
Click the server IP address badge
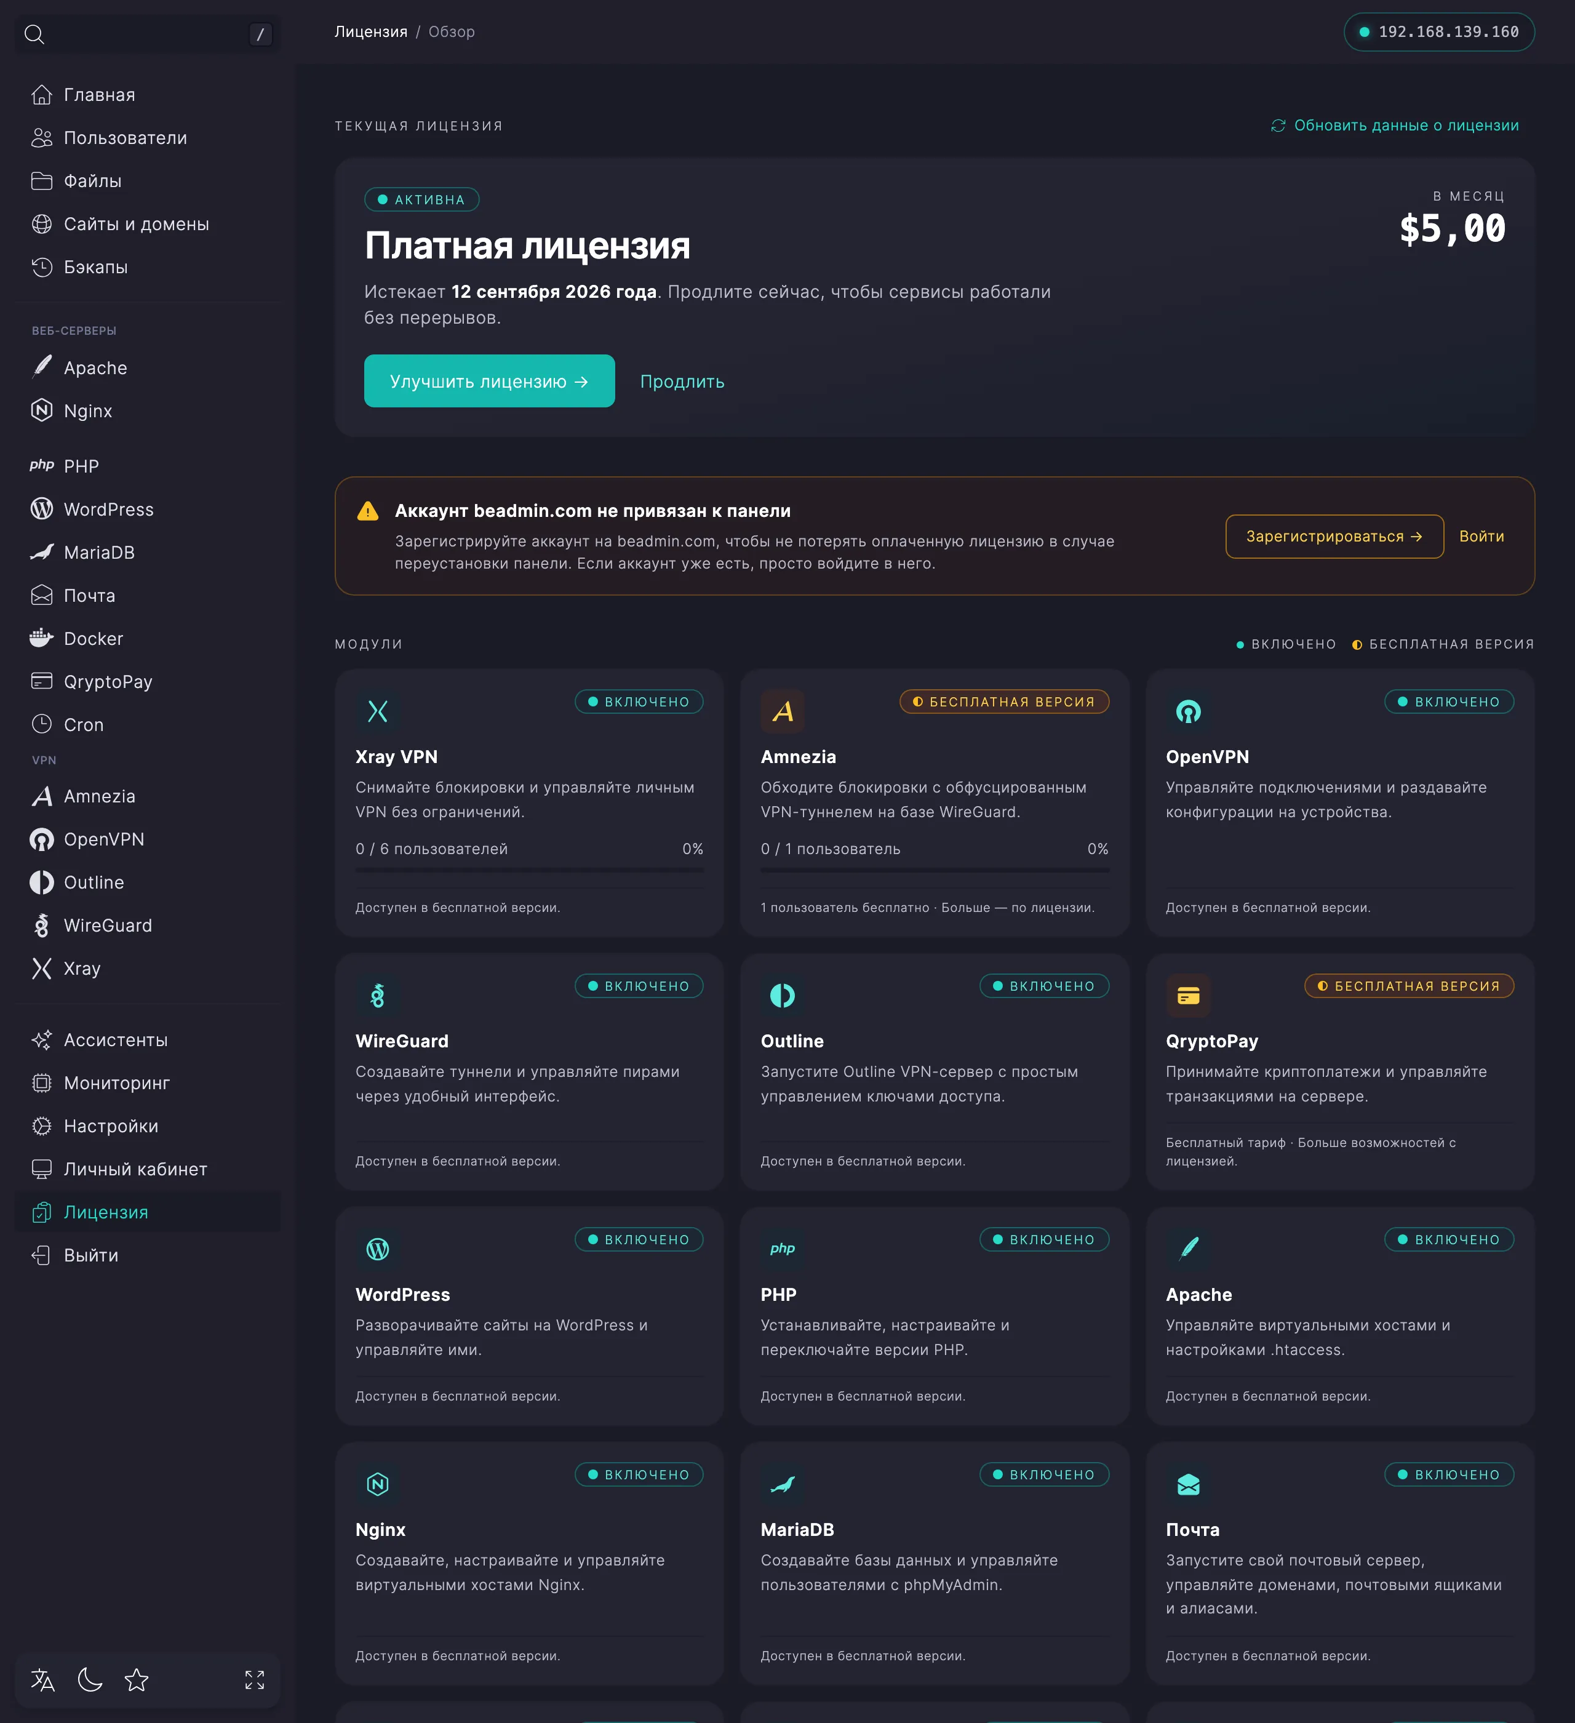pos(1439,31)
